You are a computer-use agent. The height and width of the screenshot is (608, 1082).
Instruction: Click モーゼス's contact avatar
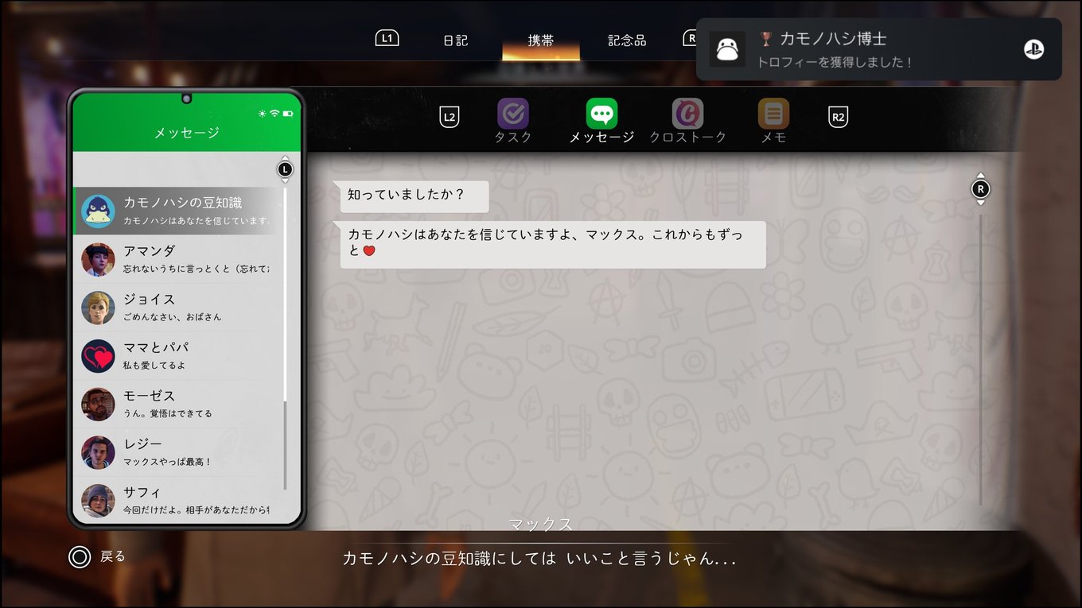pyautogui.click(x=98, y=405)
